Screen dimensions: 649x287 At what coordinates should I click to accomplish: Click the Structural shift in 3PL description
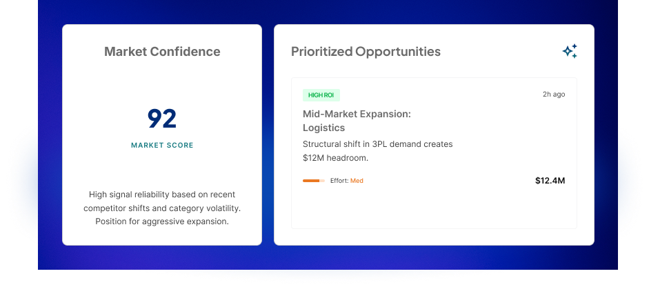tap(377, 144)
